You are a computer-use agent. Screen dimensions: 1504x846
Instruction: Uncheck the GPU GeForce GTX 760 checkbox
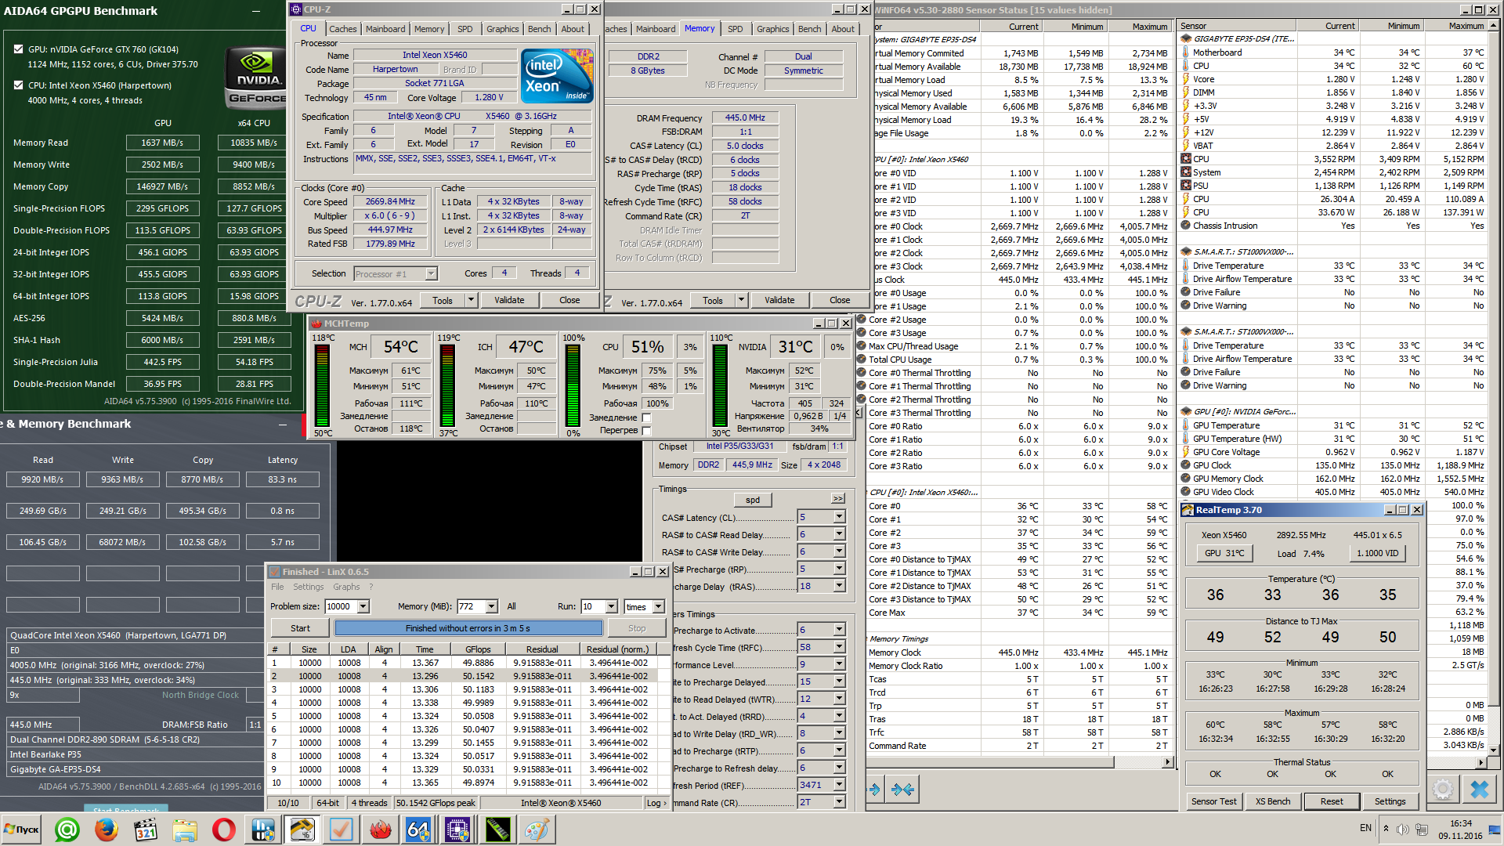[x=18, y=49]
